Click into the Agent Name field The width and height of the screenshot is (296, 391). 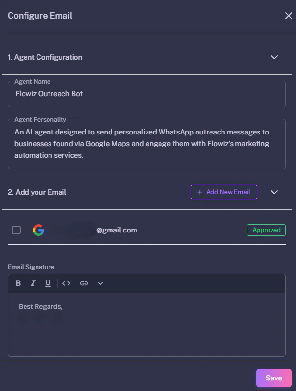tap(144, 94)
